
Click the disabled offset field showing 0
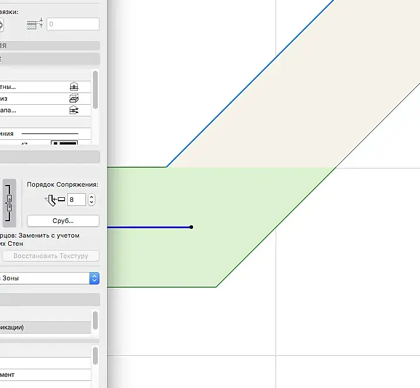73,24
